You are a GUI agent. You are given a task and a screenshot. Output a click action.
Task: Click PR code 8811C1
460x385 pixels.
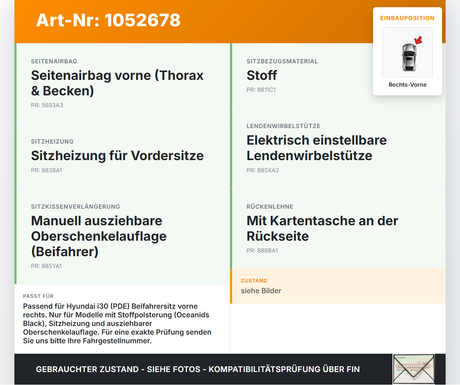261,90
